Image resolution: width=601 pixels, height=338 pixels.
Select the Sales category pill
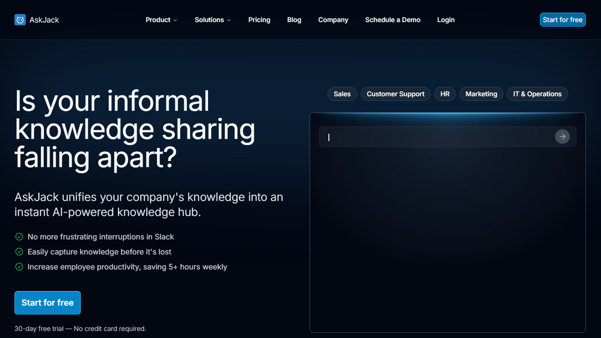pos(342,94)
